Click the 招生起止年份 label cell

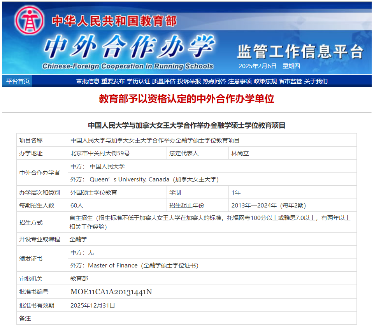pos(197,205)
